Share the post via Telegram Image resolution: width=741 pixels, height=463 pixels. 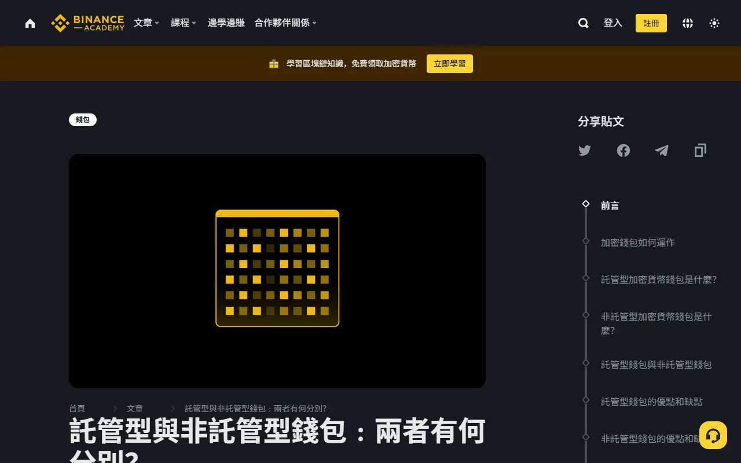[x=662, y=150]
